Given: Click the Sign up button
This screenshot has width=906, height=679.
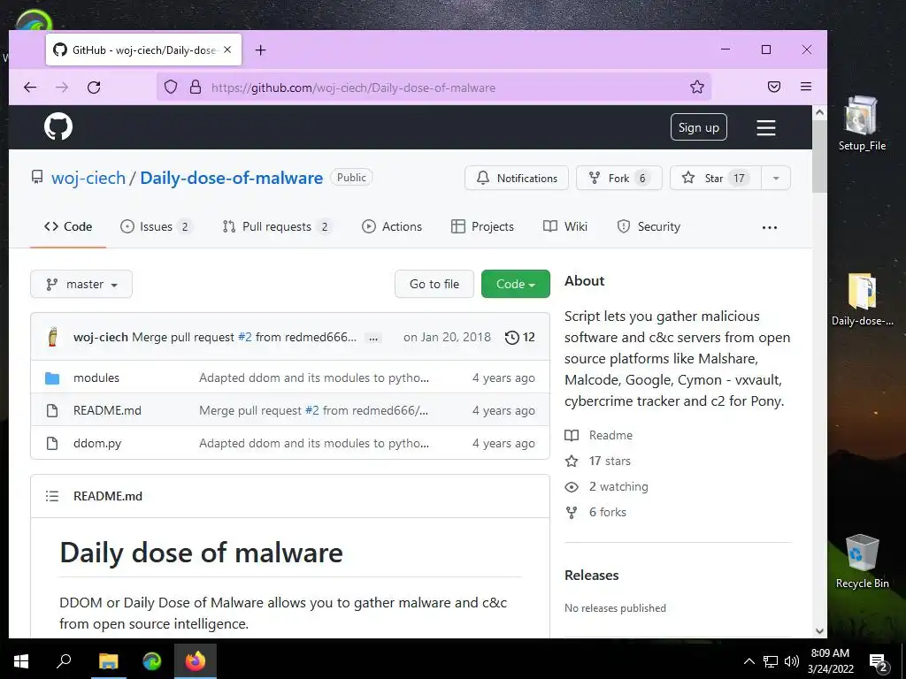Looking at the screenshot, I should tap(699, 127).
